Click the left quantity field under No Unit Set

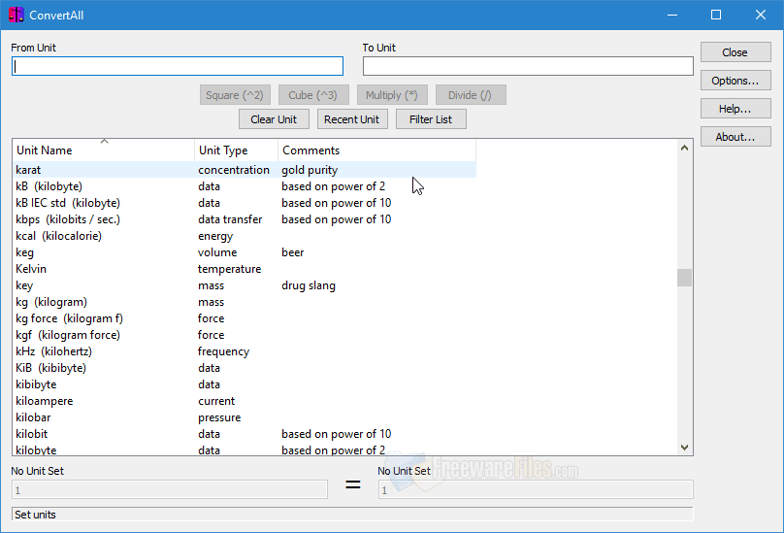170,489
